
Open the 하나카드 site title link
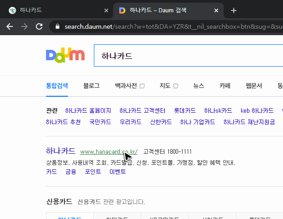click(61, 151)
